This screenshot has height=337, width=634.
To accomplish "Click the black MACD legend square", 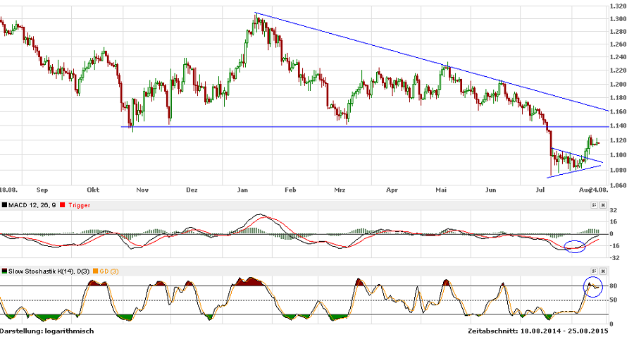I will (5, 205).
